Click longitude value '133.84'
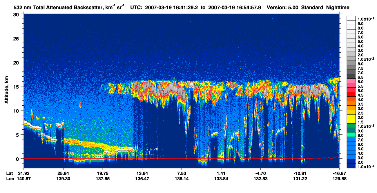This screenshot has height=193, width=377. coord(221,179)
